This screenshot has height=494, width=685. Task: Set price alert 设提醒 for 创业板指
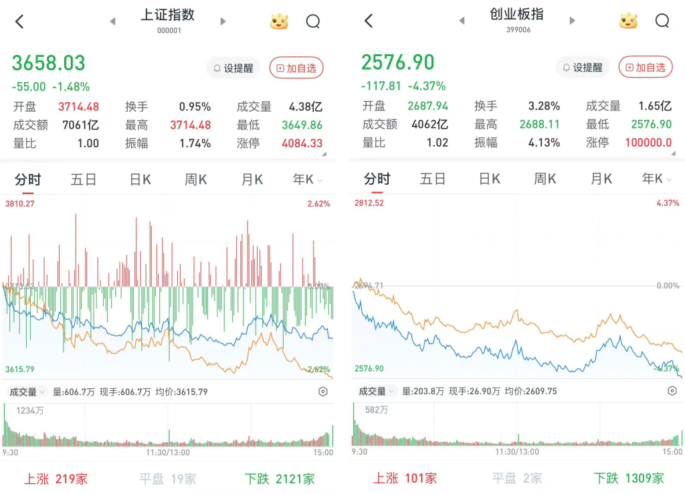582,68
